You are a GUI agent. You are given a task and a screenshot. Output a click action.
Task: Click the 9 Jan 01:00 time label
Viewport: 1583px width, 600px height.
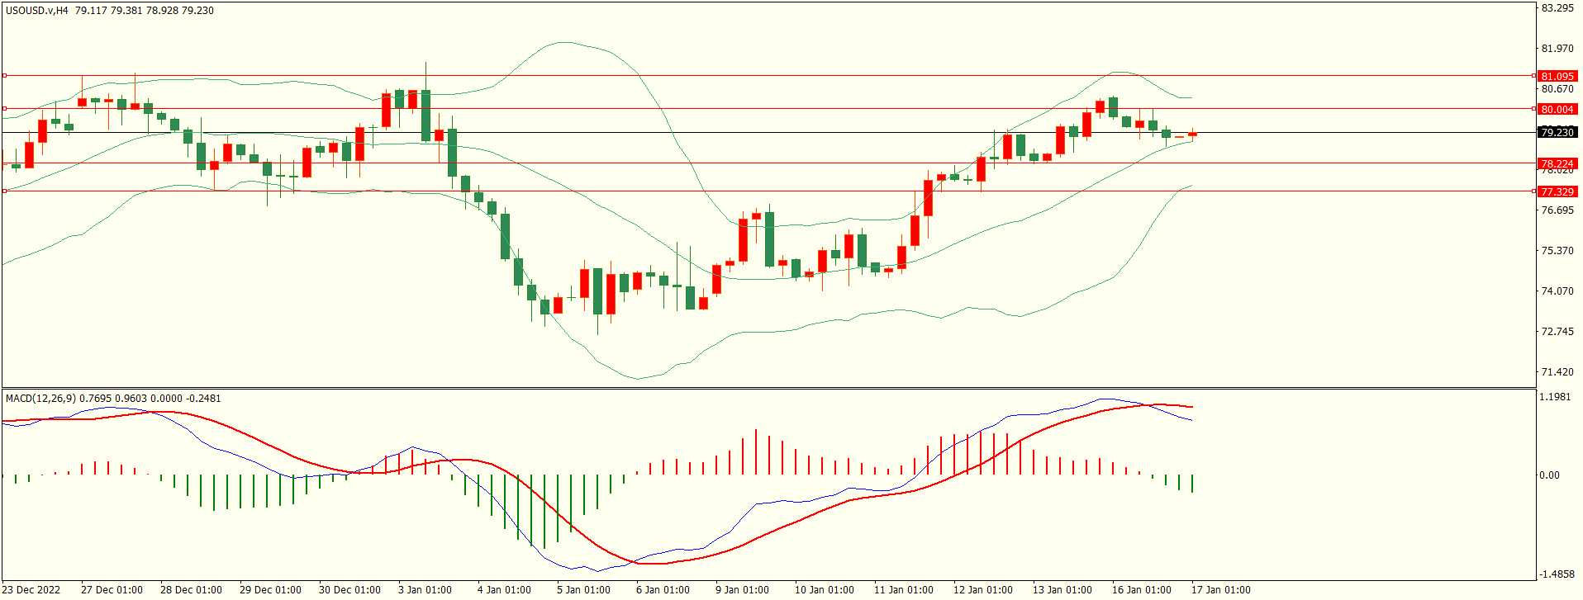742,590
